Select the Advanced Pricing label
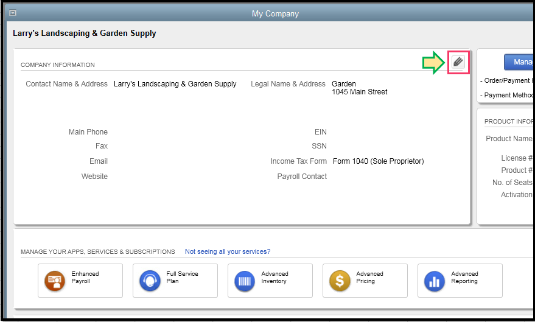 pyautogui.click(x=369, y=278)
